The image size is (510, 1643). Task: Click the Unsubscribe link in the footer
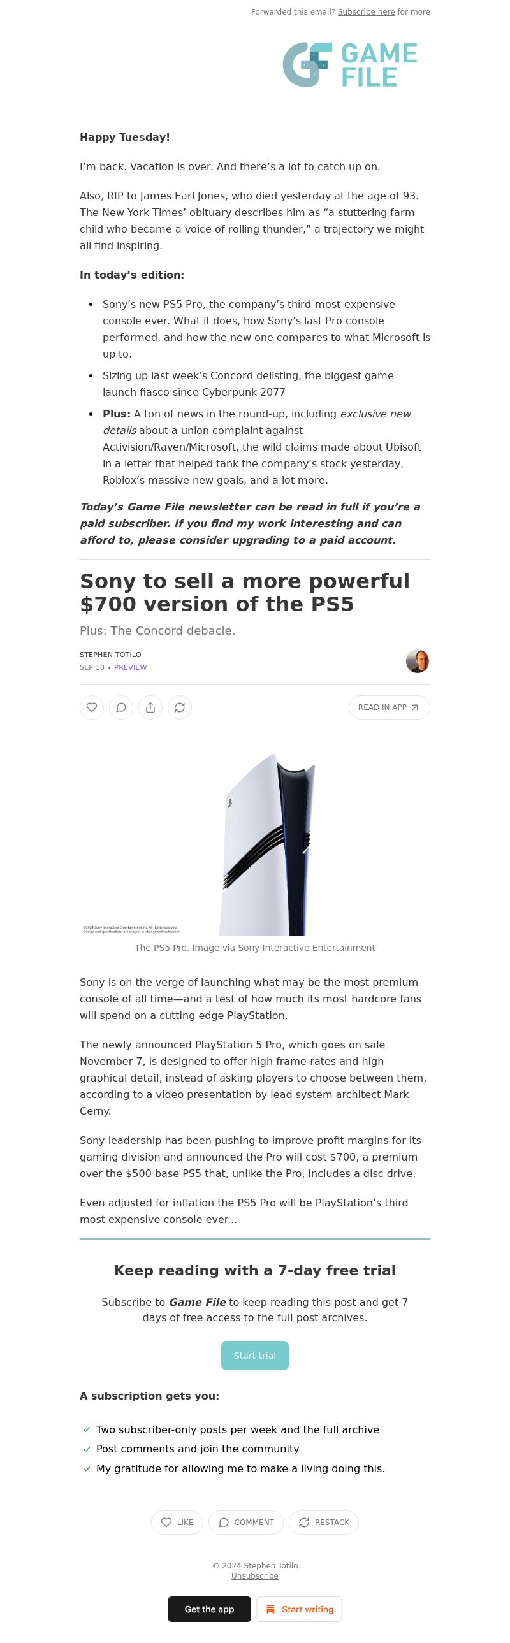tap(254, 1576)
